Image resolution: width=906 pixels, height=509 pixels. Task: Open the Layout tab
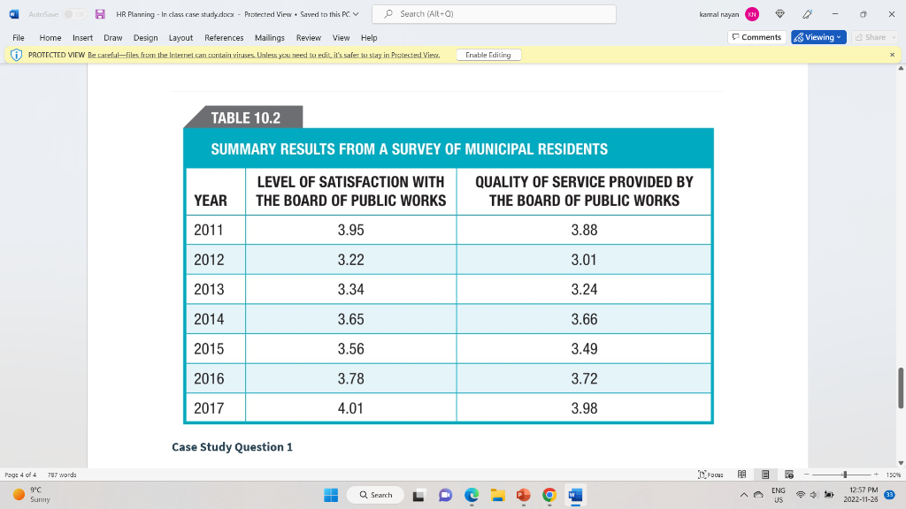tap(180, 37)
